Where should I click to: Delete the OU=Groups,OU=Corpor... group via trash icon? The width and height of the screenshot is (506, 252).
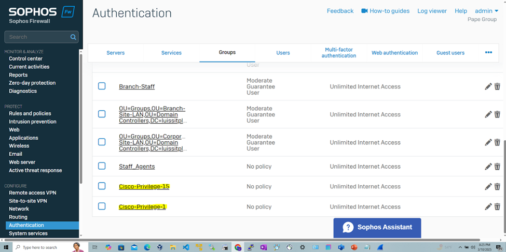click(x=497, y=142)
